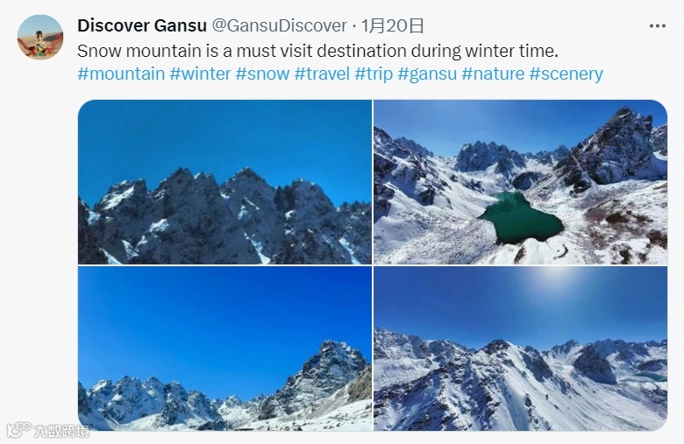684x444 pixels.
Task: Follow the #winter hashtag
Action: (200, 74)
